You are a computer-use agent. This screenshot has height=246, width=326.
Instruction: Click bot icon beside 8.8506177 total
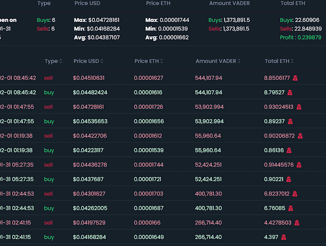pyautogui.click(x=295, y=78)
